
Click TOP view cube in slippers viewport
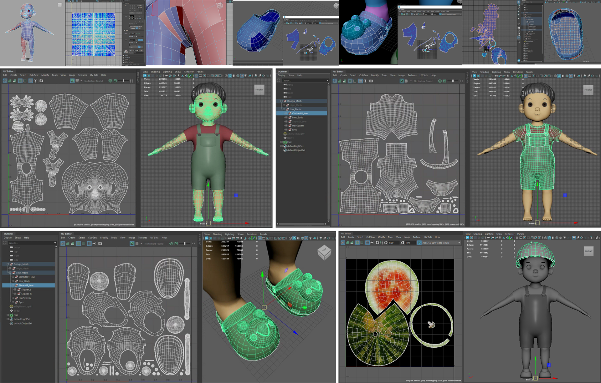[x=324, y=252]
